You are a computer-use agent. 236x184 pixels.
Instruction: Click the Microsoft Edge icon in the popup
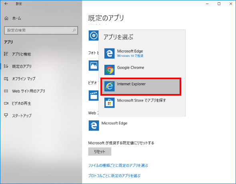(x=110, y=54)
